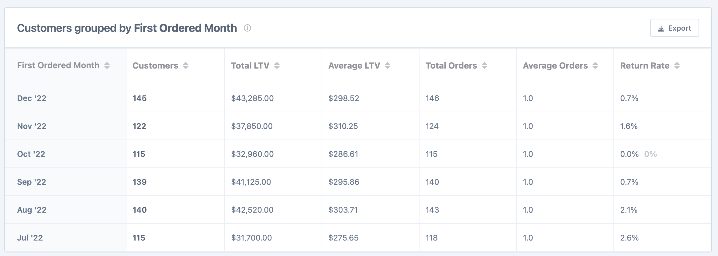This screenshot has height=256, width=718.
Task: Click the Oct '22 month cell
Action: pyautogui.click(x=31, y=154)
